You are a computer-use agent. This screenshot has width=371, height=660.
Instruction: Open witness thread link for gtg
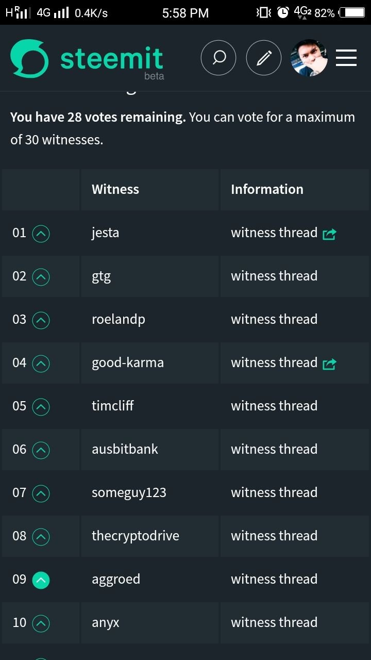[274, 276]
